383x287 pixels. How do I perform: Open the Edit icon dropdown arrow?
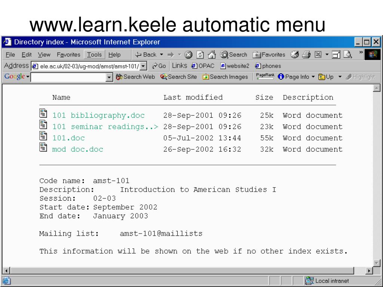(x=327, y=55)
